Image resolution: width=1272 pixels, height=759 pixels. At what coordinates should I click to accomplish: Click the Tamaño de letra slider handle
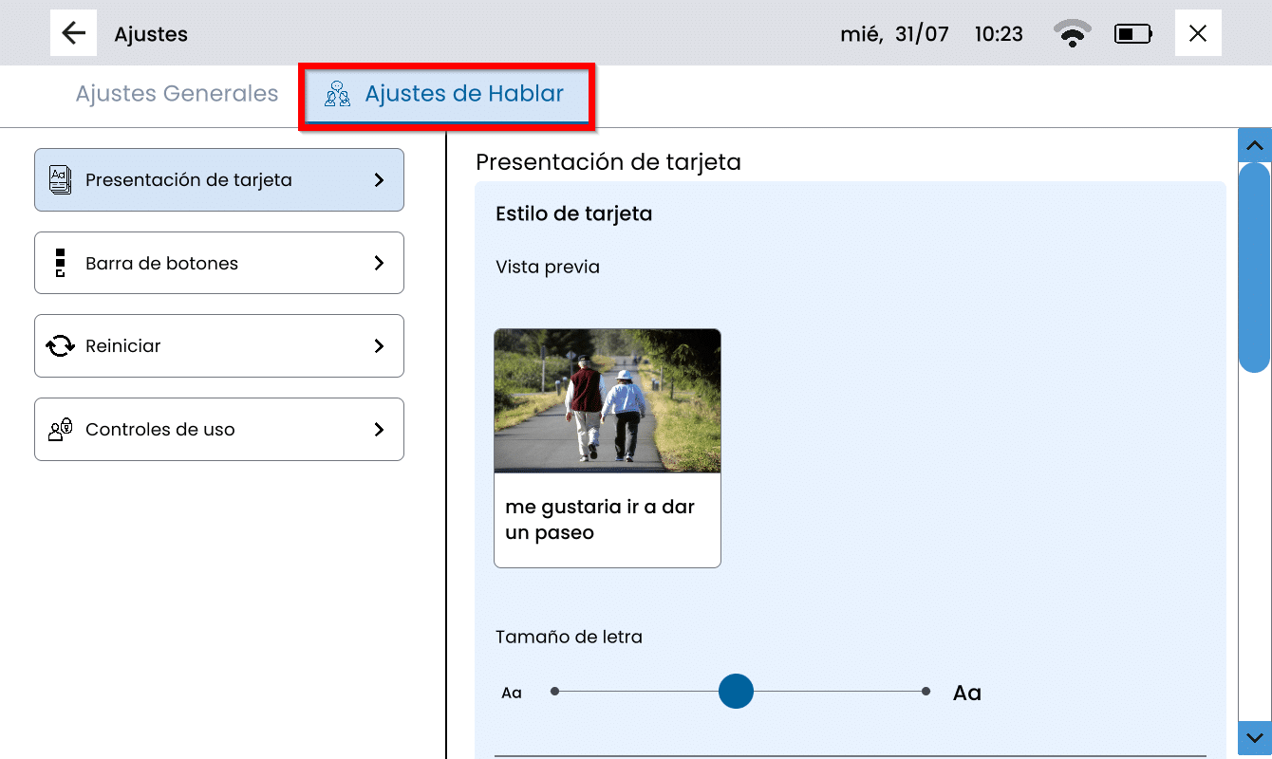736,692
